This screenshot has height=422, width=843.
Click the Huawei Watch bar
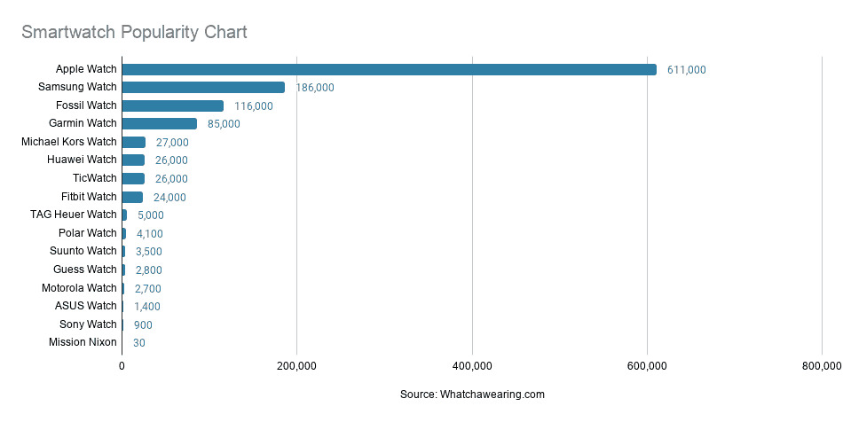tap(133, 160)
